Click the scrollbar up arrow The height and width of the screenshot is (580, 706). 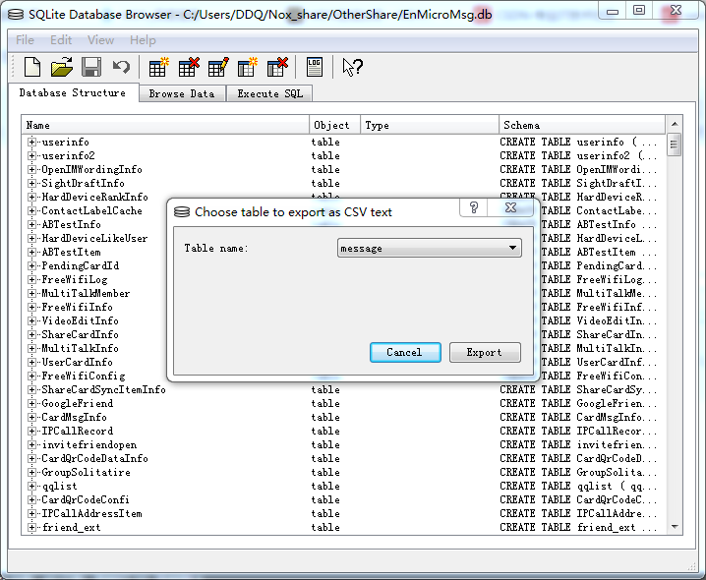pos(675,124)
